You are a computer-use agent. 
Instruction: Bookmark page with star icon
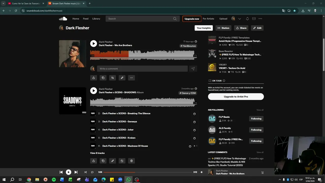point(295,11)
